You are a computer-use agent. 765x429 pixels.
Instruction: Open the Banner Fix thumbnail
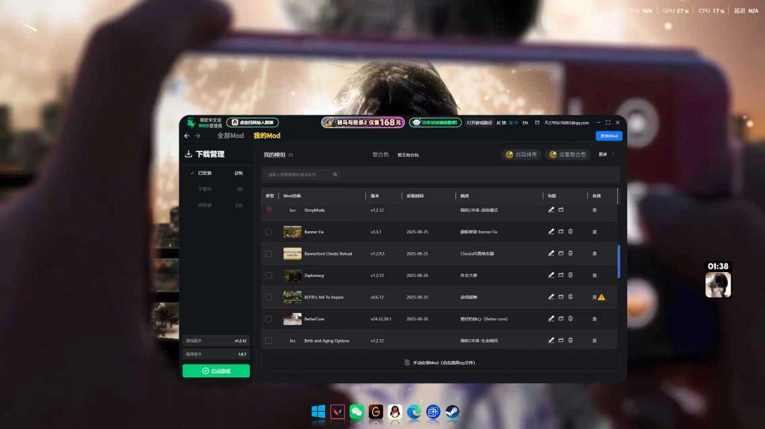point(292,232)
